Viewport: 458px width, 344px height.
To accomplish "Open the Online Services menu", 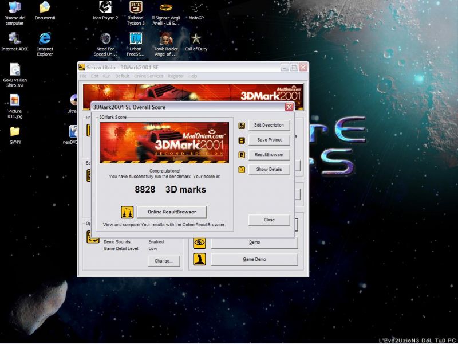I will 149,76.
